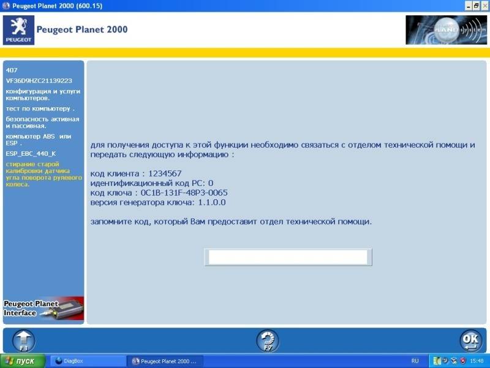
Task: Click the system tray clock showing 15:48
Action: point(478,361)
